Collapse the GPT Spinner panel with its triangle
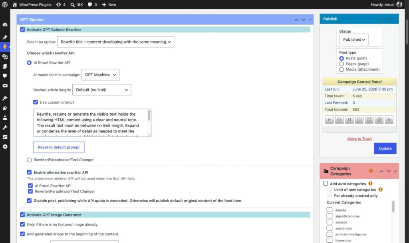The width and height of the screenshot is (409, 243). [310, 20]
